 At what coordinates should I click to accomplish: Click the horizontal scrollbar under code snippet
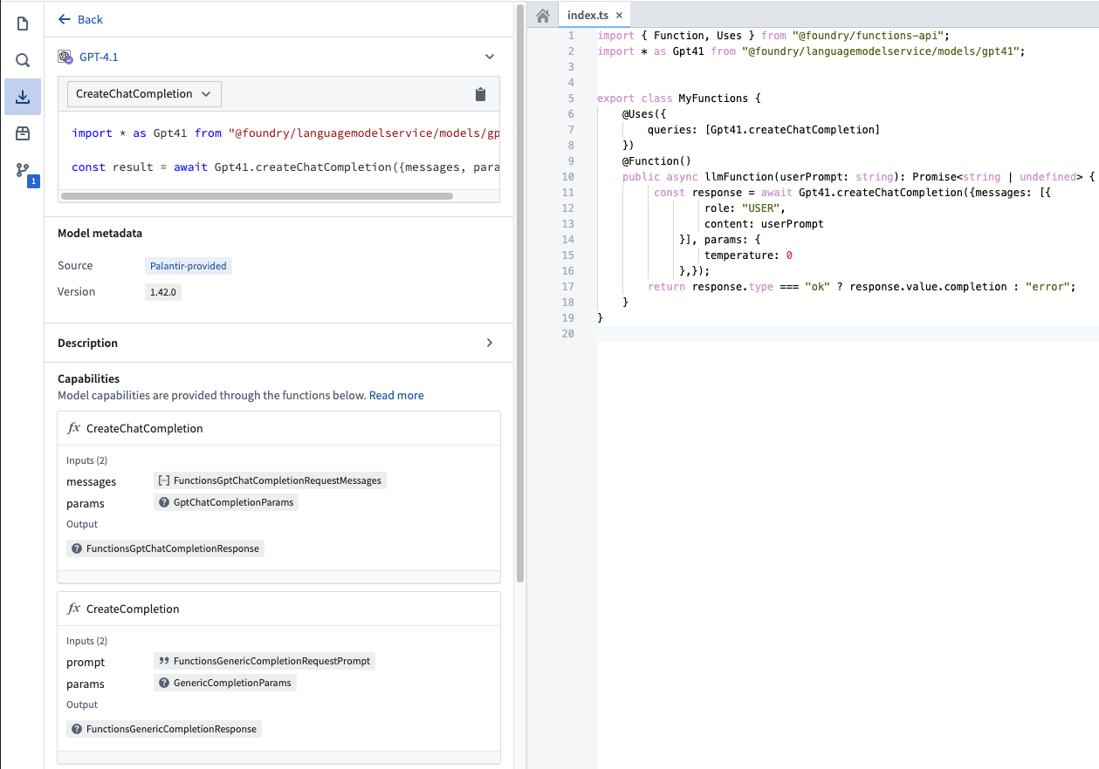coord(257,196)
